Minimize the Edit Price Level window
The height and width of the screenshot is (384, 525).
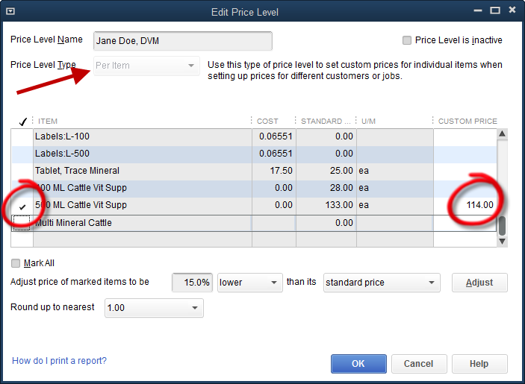(478, 10)
